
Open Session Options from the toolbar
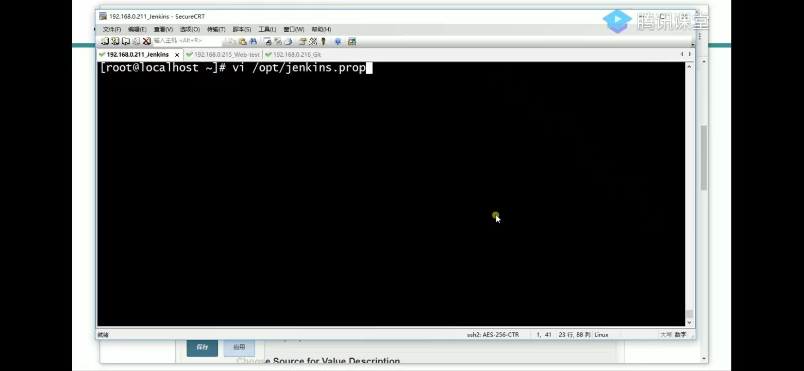pos(303,41)
